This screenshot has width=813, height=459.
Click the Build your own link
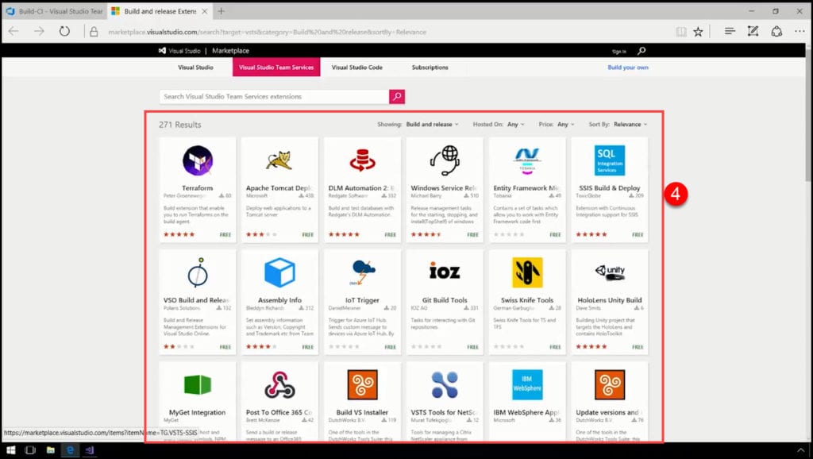click(x=628, y=67)
